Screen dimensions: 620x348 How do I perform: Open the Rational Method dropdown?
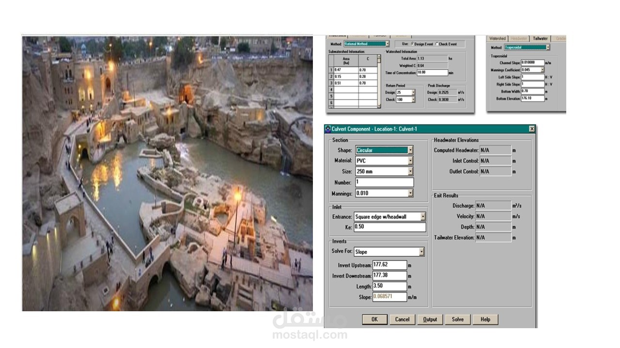387,43
